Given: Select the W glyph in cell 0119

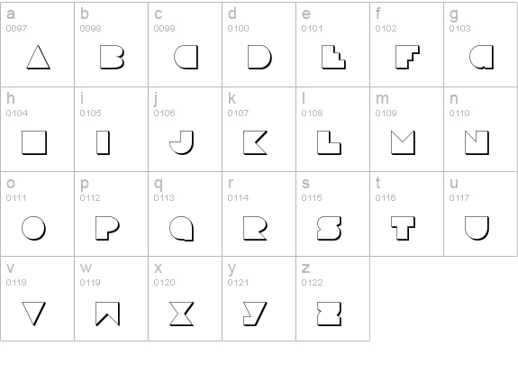Looking at the screenshot, I should click(108, 314).
